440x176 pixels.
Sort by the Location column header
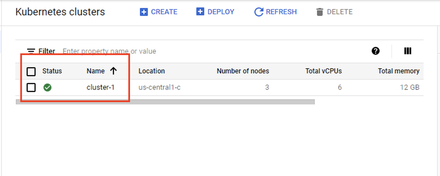click(x=151, y=71)
